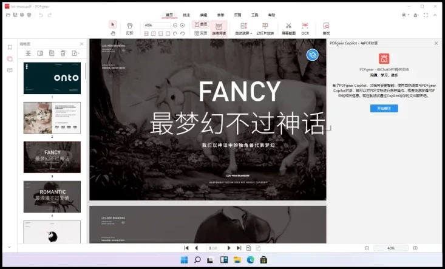This screenshot has width=445, height=269.
Task: Click thumbnail panel split pages icon
Action: 28,53
